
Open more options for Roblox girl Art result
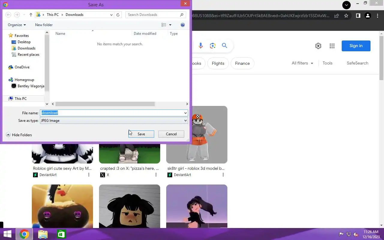(88, 175)
